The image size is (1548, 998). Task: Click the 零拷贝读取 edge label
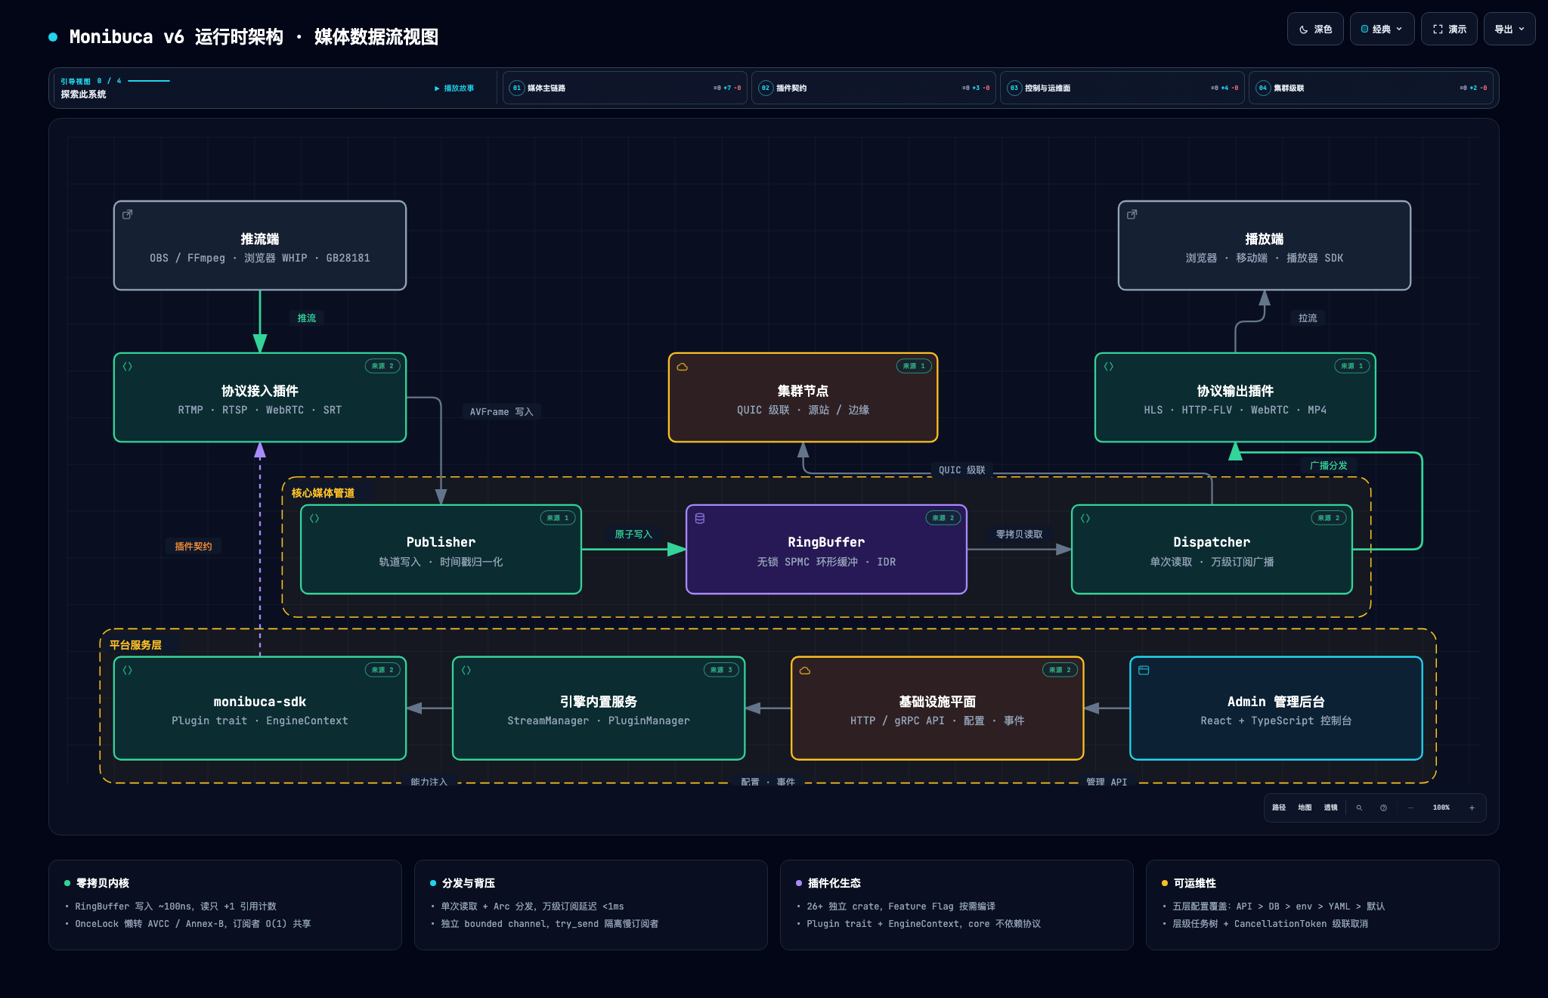click(x=1019, y=535)
